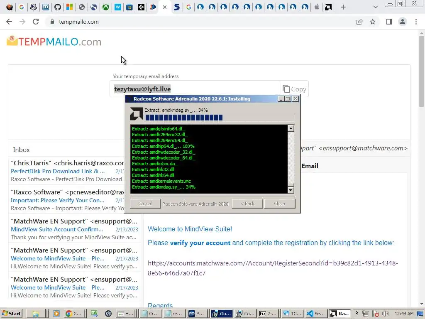Image resolution: width=425 pixels, height=319 pixels.
Task: Open Chrome's three-dot menu
Action: [x=416, y=22]
